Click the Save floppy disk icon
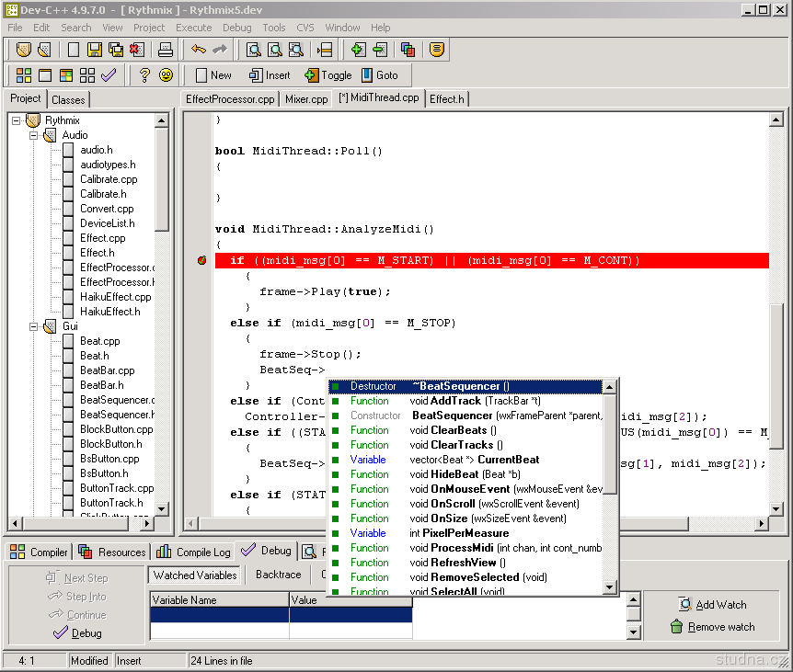 pos(95,50)
